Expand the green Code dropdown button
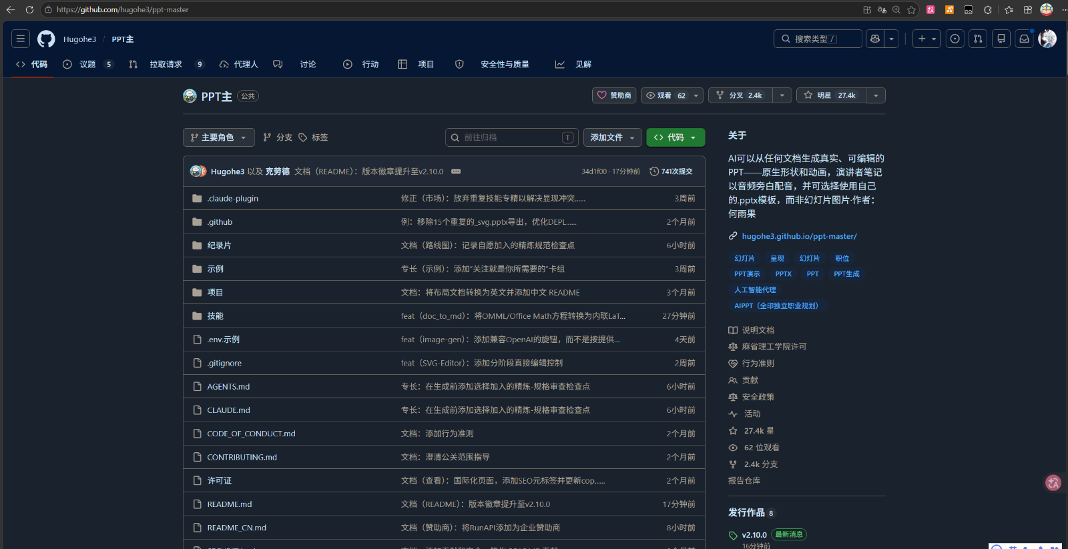Screen dimensions: 1068x549 click(x=676, y=137)
